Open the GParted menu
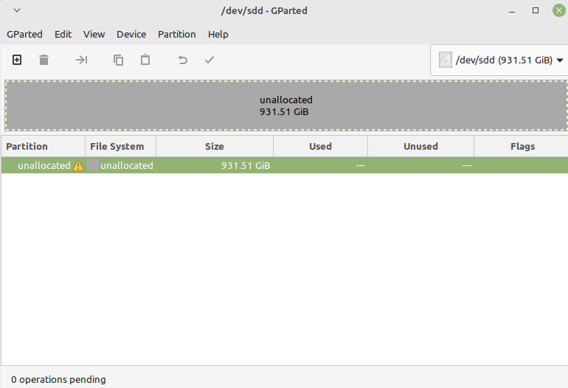Viewport: 568px width, 388px height. [x=24, y=34]
